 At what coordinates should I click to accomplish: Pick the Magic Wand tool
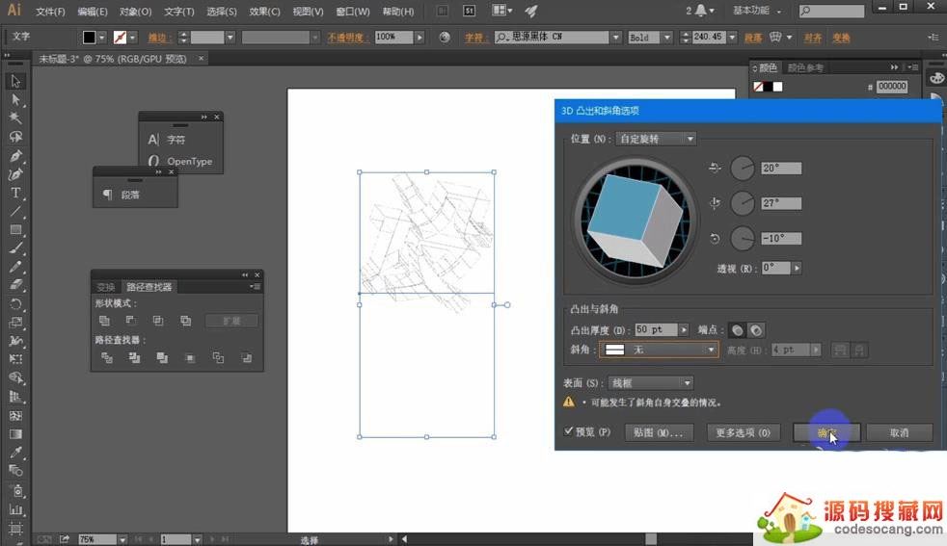[15, 117]
